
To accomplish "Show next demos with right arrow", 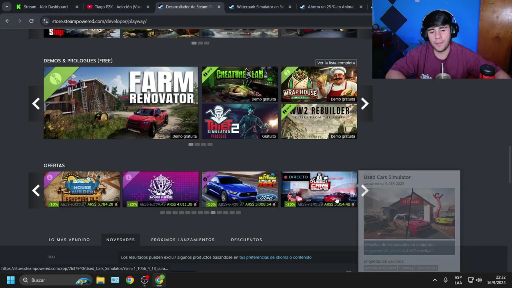I will [x=365, y=104].
